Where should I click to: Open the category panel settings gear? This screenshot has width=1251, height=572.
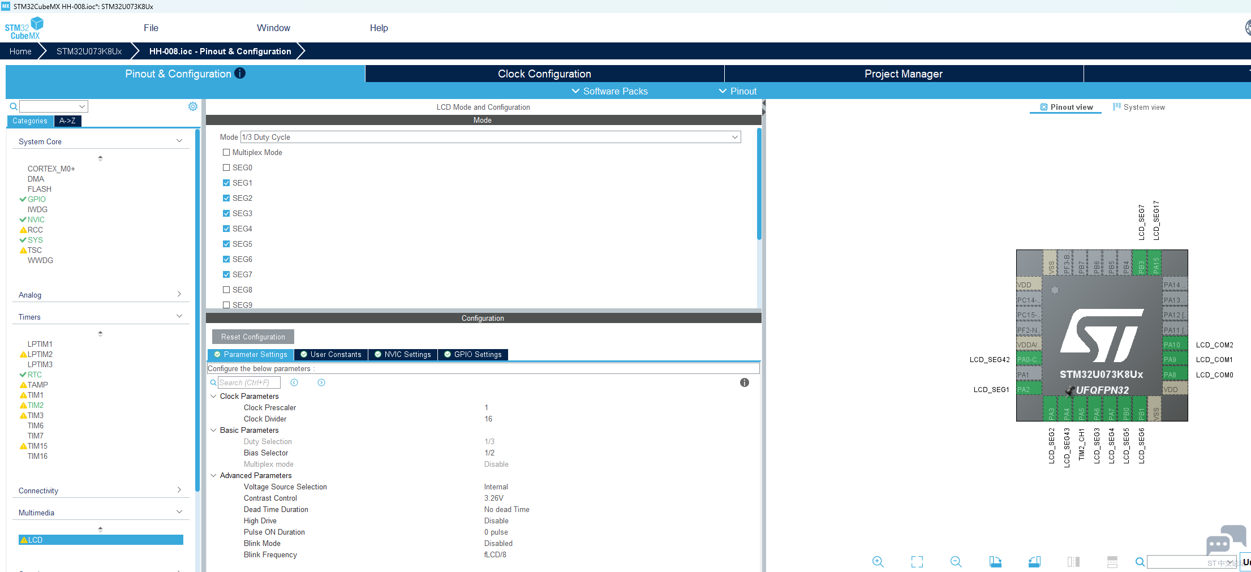(193, 106)
